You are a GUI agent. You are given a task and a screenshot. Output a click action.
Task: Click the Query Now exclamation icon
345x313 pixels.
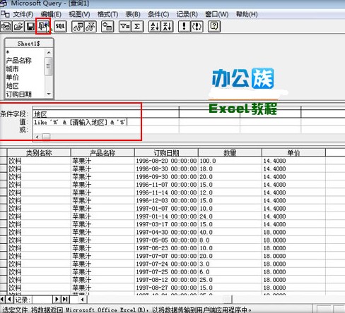point(185,26)
